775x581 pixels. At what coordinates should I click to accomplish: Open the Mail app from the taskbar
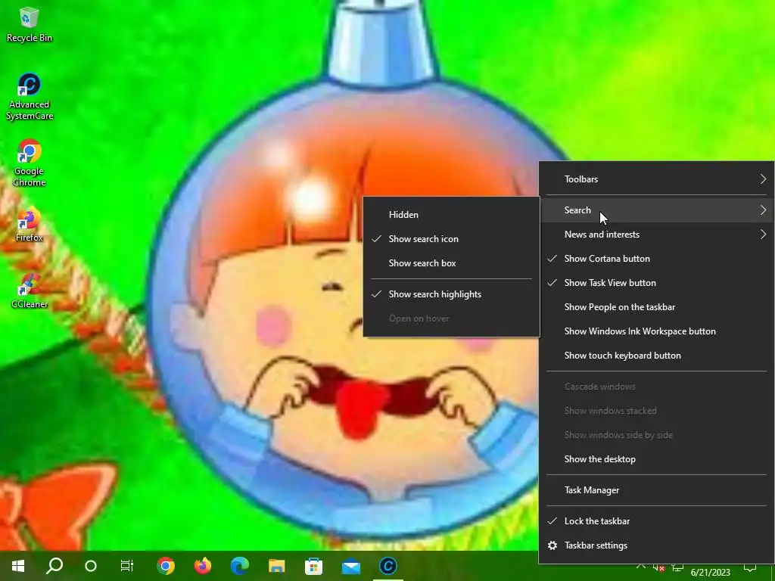pyautogui.click(x=351, y=566)
